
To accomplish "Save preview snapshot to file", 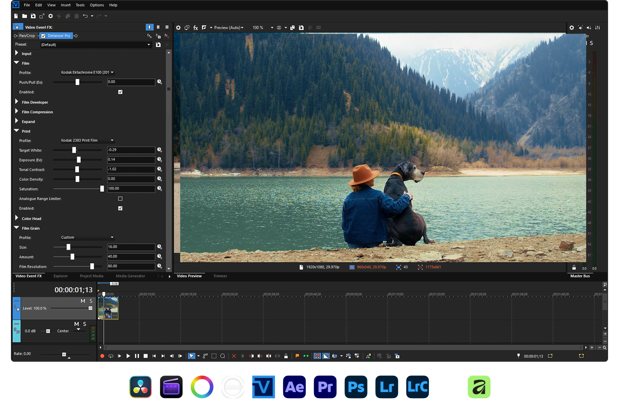I will (x=301, y=28).
